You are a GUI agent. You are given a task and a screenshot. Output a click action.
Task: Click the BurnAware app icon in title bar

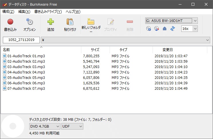click(x=5, y=5)
